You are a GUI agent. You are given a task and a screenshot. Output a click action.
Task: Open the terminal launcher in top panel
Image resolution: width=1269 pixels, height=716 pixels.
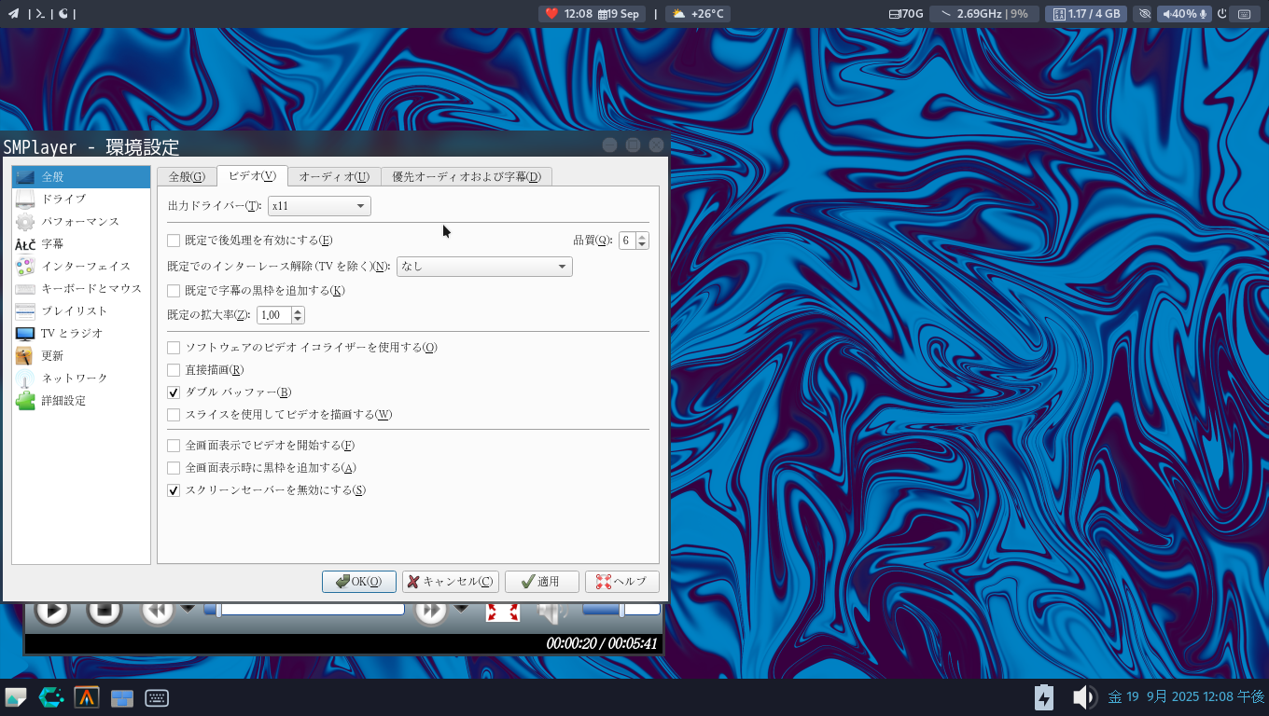(40, 14)
